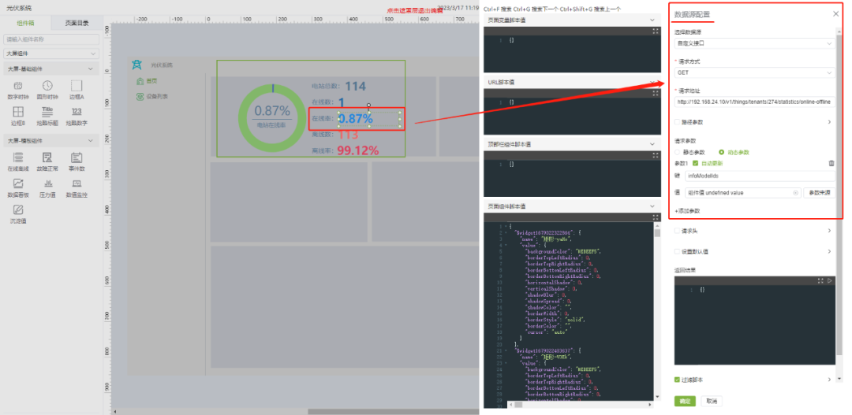The height and width of the screenshot is (415, 852).
Task: Select the 沉淀值 component icon
Action: click(18, 210)
